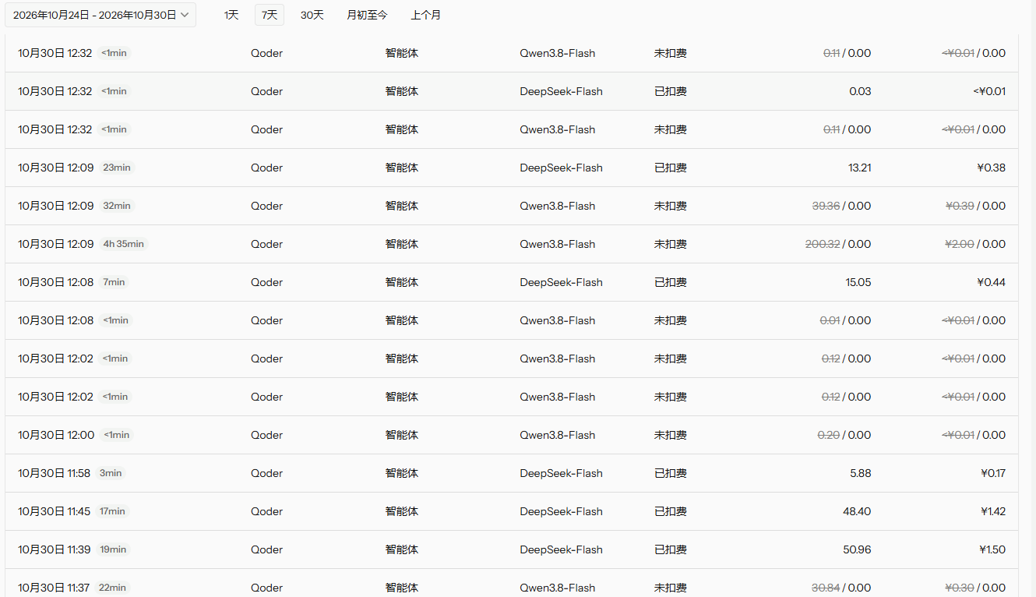Click the ¥1.50 cost cell
The height and width of the screenshot is (597, 1036).
coord(992,549)
